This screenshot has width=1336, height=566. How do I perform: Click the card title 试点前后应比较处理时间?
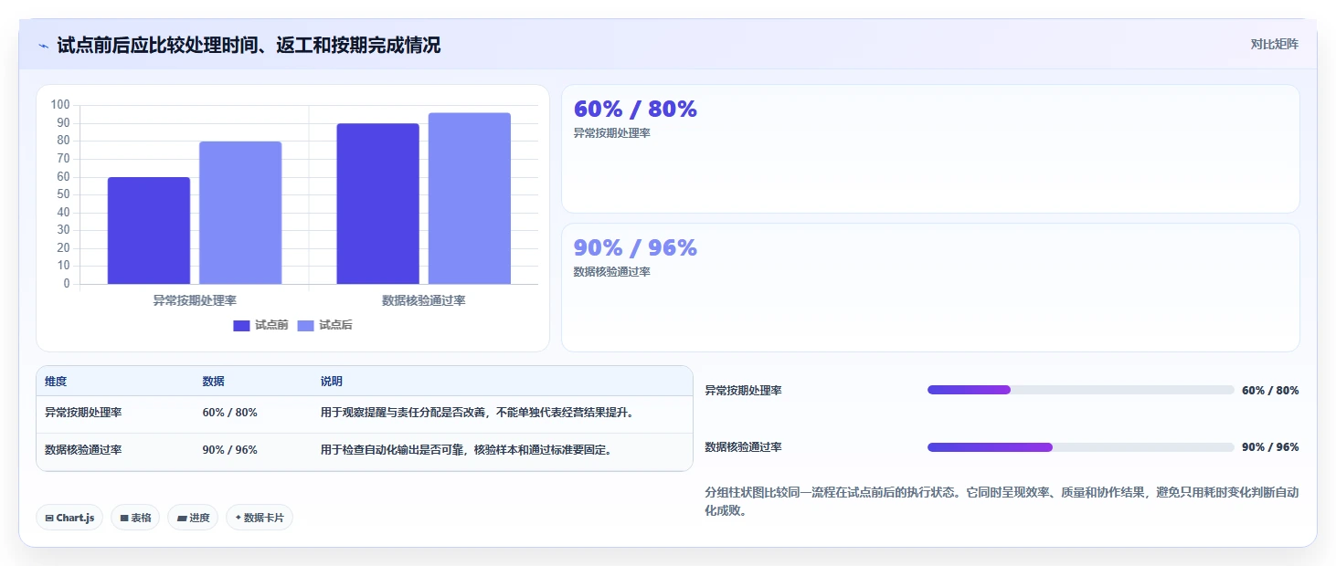point(249,45)
